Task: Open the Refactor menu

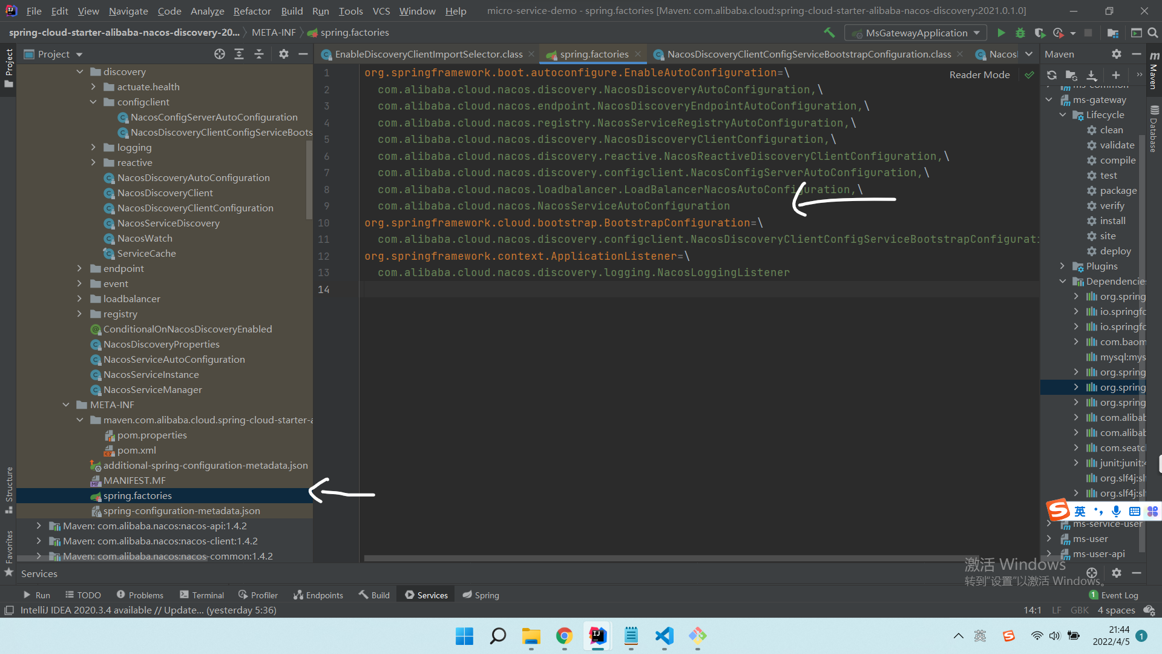Action: (x=252, y=11)
